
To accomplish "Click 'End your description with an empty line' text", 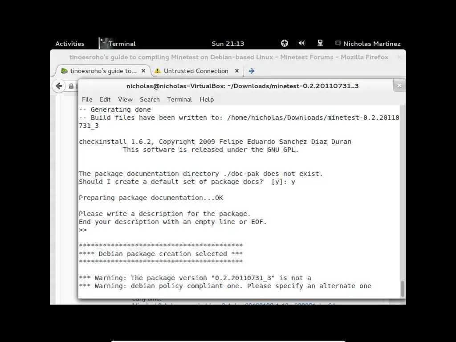I will click(x=173, y=222).
